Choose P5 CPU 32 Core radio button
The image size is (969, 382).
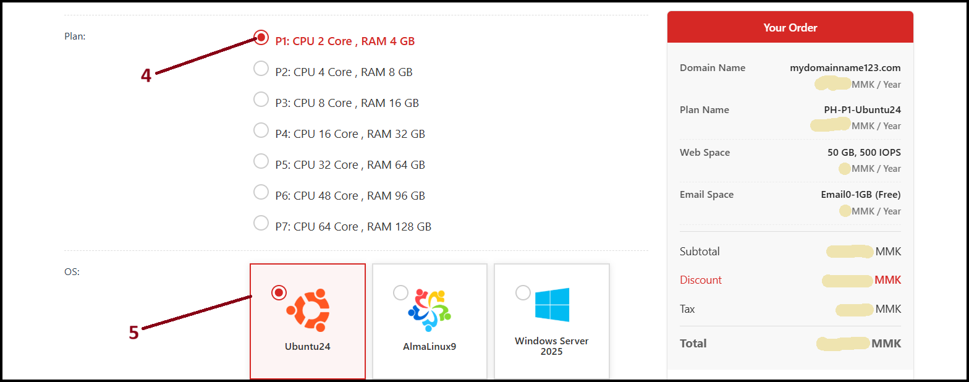(261, 161)
